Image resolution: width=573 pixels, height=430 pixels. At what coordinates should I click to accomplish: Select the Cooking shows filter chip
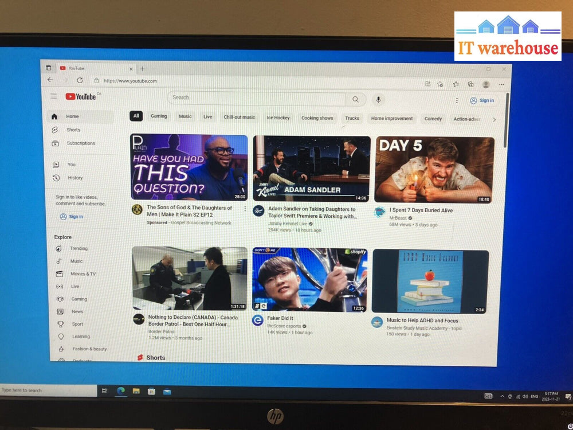tap(317, 118)
